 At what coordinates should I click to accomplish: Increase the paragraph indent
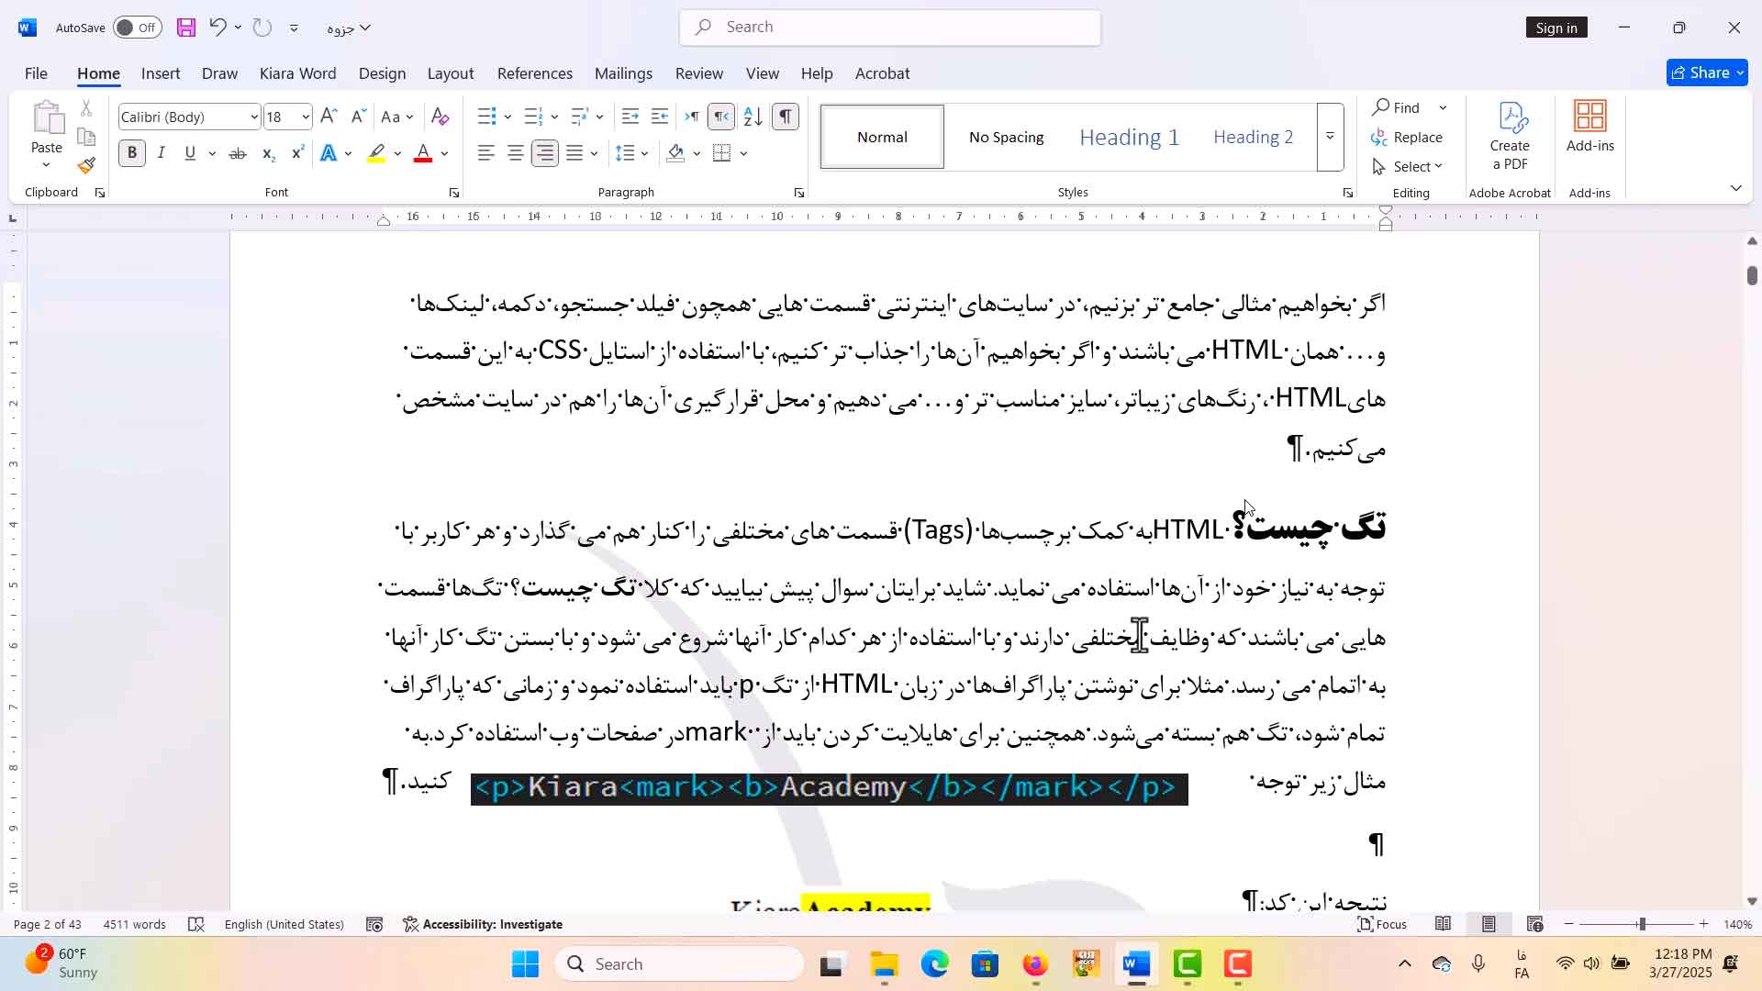click(660, 117)
